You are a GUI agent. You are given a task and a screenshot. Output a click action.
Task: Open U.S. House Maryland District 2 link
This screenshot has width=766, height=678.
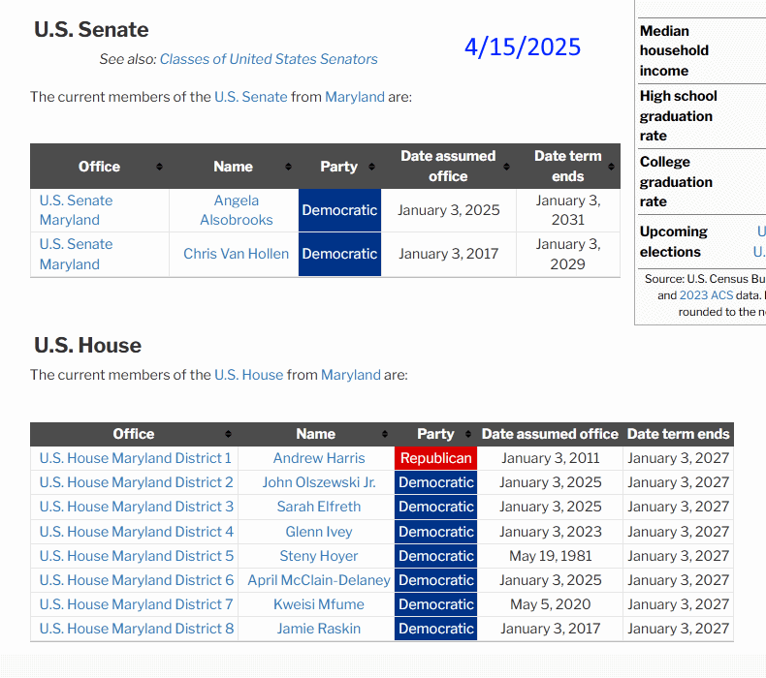137,482
